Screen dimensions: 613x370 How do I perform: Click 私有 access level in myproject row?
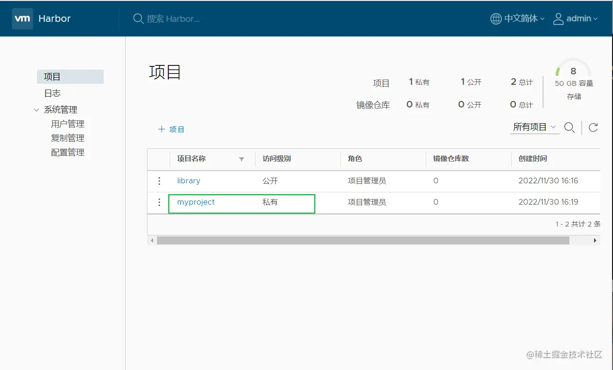tap(270, 202)
